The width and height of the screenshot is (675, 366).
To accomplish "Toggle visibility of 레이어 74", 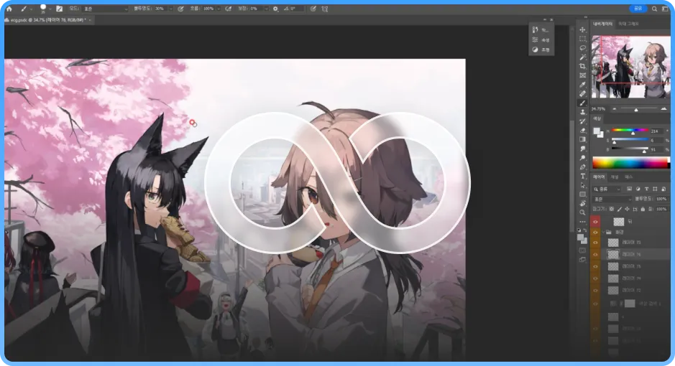I will pos(595,278).
